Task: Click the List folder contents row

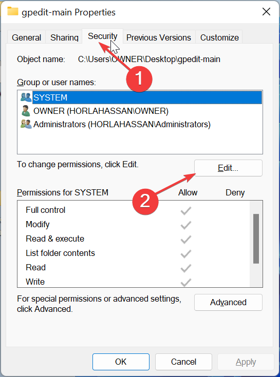Action: click(x=134, y=253)
